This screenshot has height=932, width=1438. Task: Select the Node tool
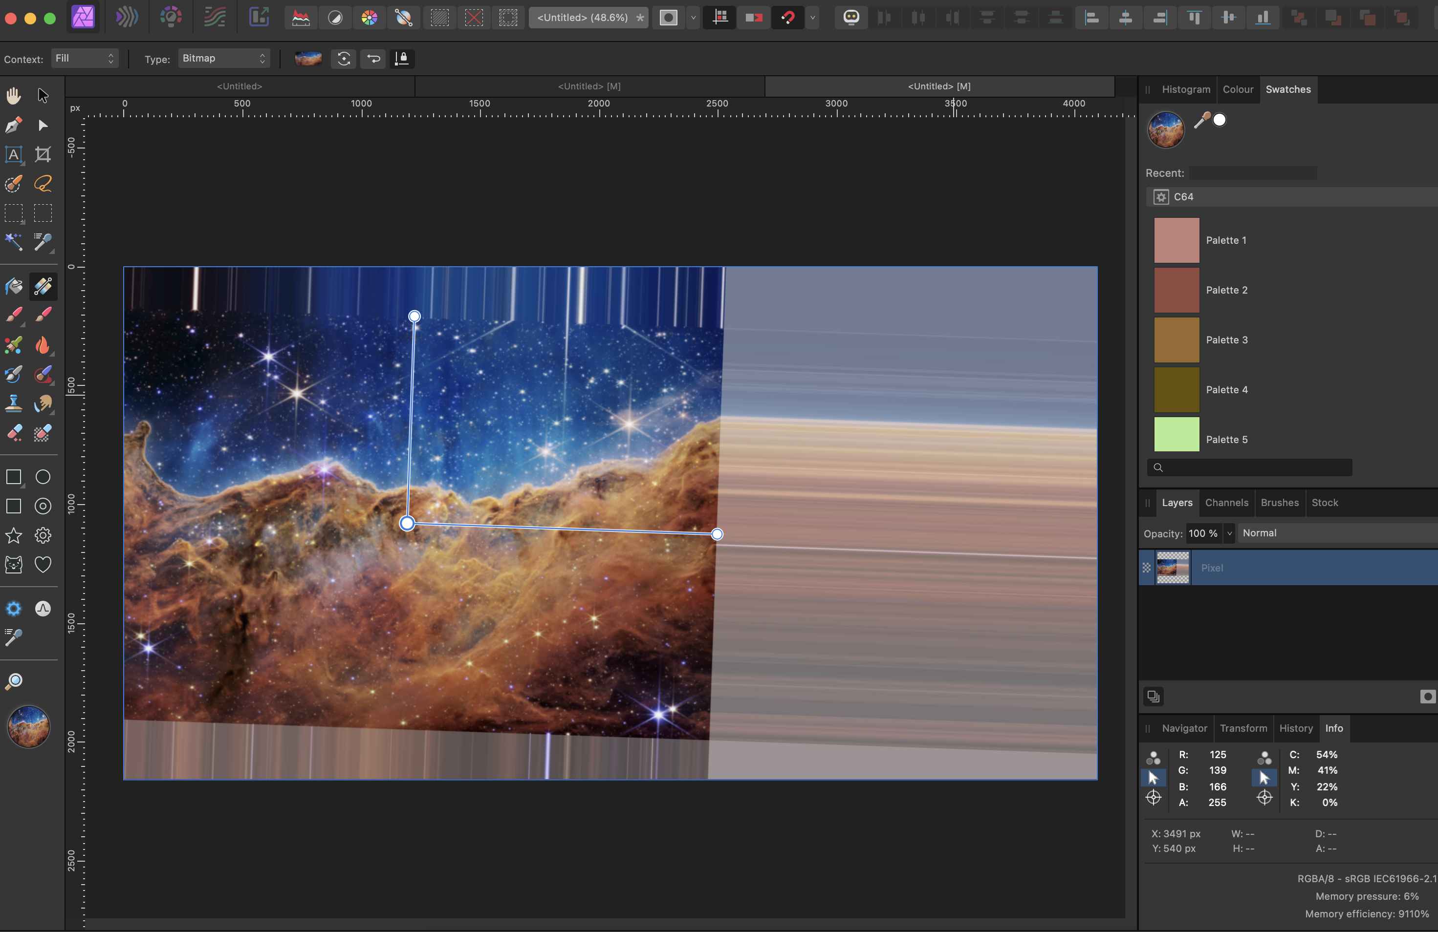pos(43,125)
